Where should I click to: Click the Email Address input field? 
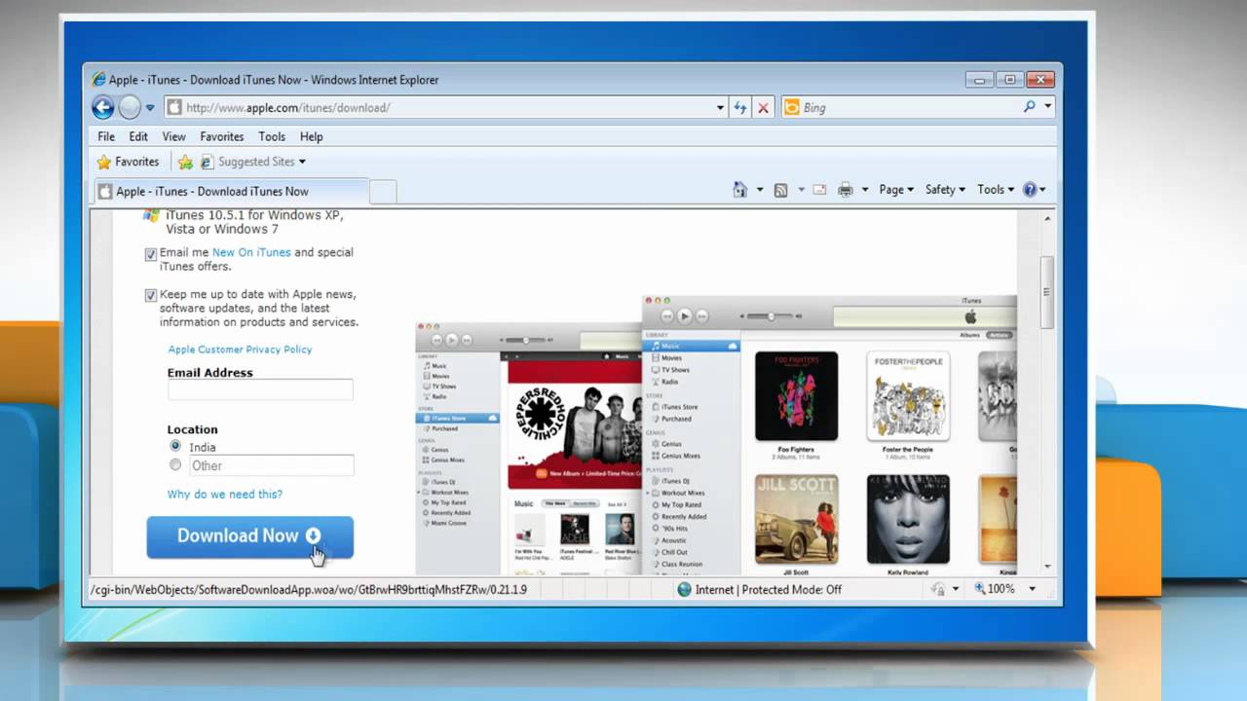pos(260,390)
